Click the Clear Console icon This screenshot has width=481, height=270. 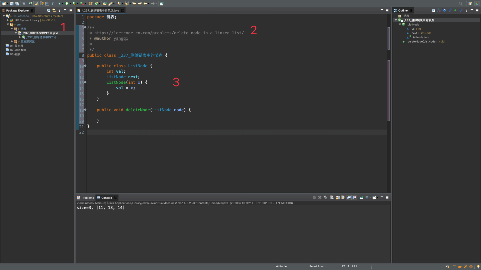[x=332, y=197]
